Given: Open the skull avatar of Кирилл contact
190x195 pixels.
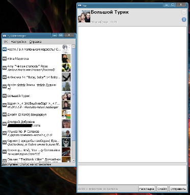Looking at the screenshot, I should click(66, 142).
